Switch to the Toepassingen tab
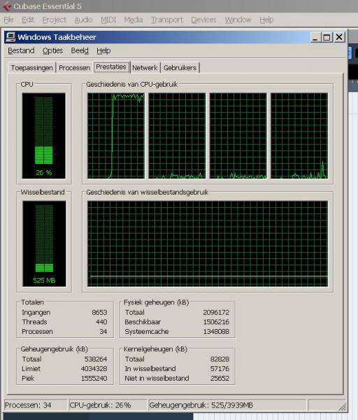The height and width of the screenshot is (420, 358). click(32, 68)
